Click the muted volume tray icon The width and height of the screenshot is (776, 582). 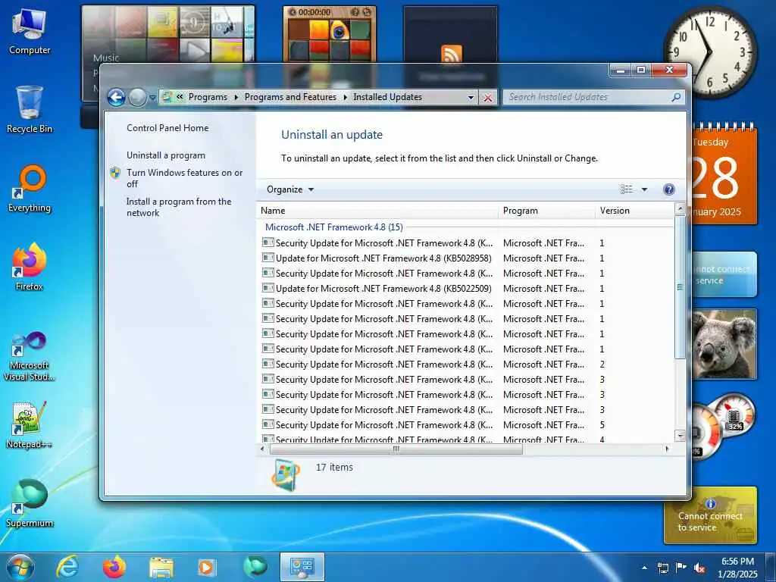[x=699, y=568]
